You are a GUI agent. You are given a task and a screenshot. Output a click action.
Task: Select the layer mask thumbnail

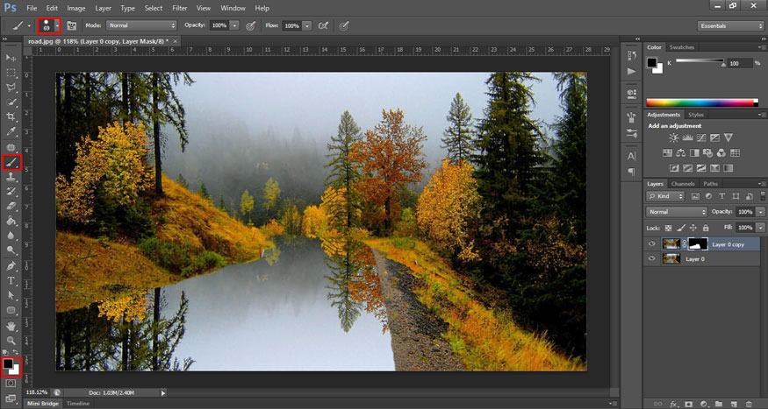tap(698, 244)
